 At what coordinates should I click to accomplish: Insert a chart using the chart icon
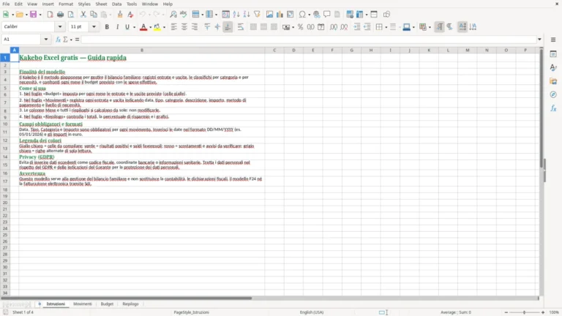(x=280, y=15)
